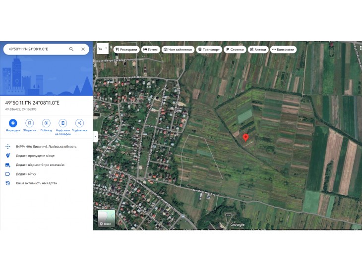Filter map by Транспорт
Viewport: 362px width, 271px height.
[209, 50]
